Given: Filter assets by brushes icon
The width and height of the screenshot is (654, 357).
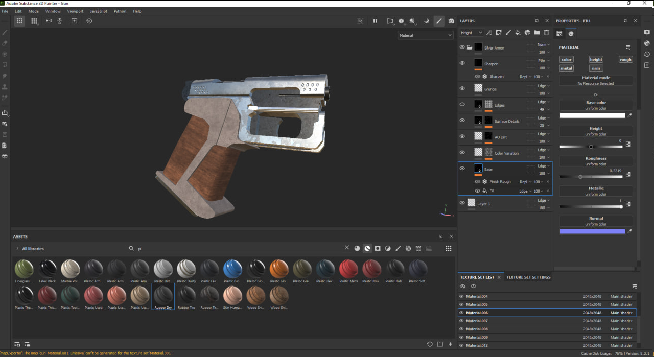Looking at the screenshot, I should coord(398,248).
